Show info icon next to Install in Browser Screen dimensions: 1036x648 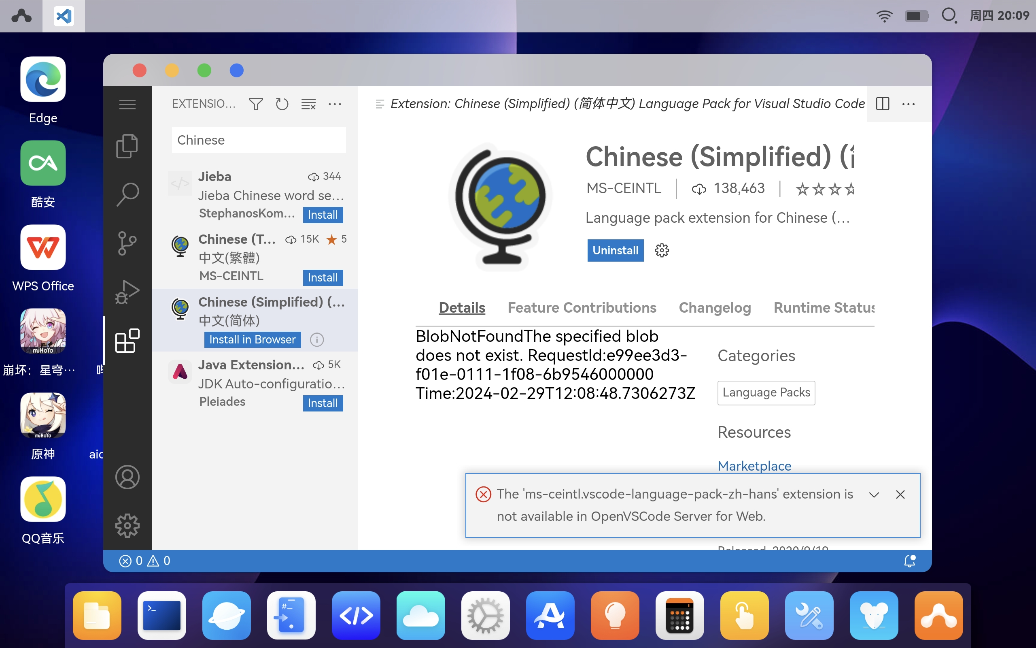click(x=317, y=340)
